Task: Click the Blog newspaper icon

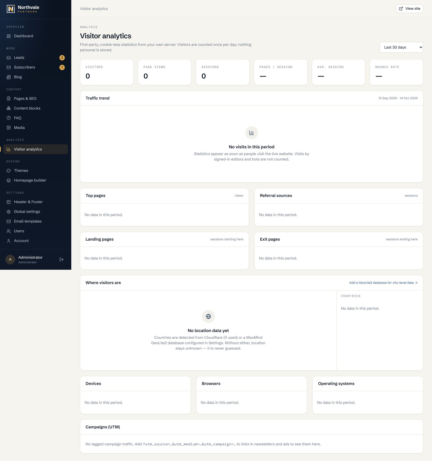Action: click(x=9, y=77)
